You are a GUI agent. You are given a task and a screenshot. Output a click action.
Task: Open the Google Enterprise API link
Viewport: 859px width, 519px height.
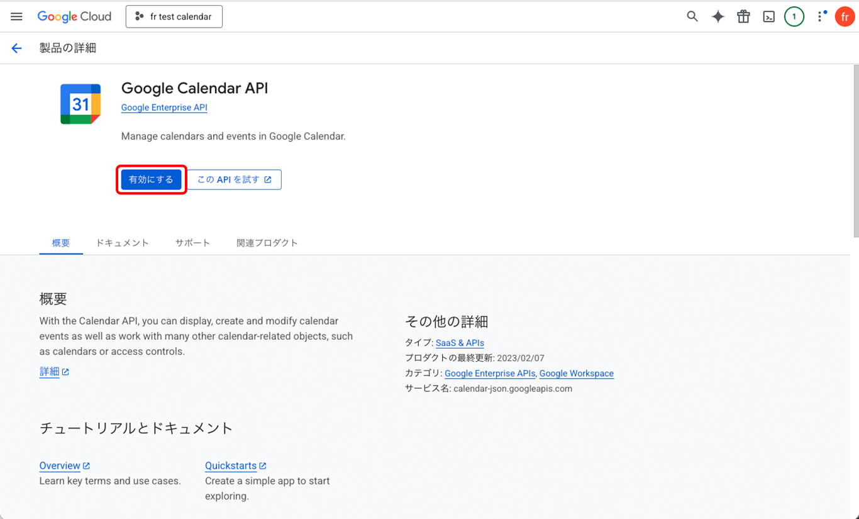click(x=164, y=108)
